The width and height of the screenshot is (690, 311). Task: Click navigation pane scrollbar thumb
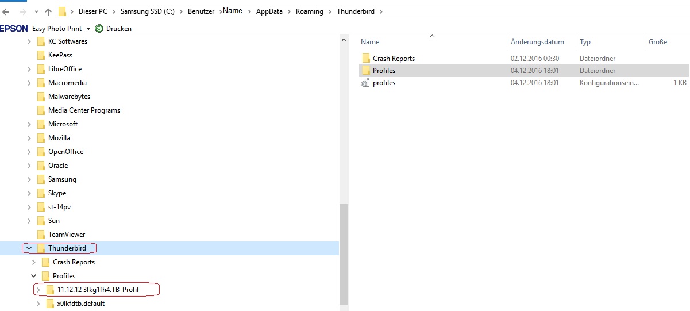pos(344,255)
